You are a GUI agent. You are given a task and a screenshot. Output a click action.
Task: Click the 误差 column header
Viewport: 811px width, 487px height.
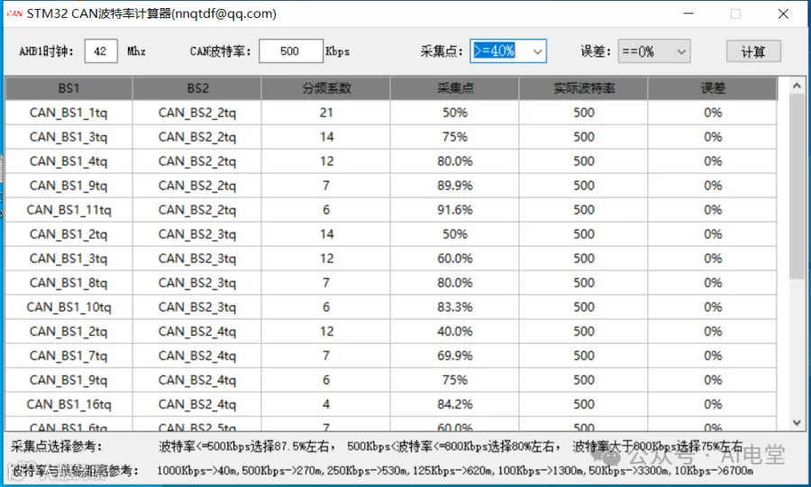coord(712,88)
